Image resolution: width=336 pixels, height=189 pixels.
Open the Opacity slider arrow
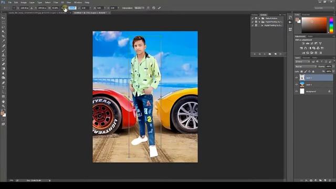tap(334, 67)
